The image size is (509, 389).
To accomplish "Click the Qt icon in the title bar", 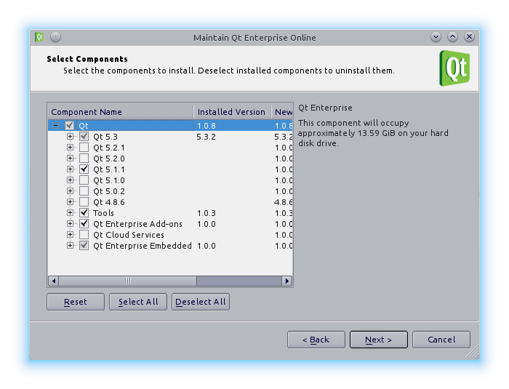I will pos(40,36).
